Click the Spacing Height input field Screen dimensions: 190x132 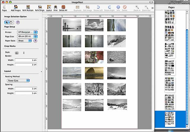[x=26, y=93]
